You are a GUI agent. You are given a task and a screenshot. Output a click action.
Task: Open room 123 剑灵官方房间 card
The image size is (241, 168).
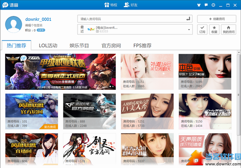(89, 149)
